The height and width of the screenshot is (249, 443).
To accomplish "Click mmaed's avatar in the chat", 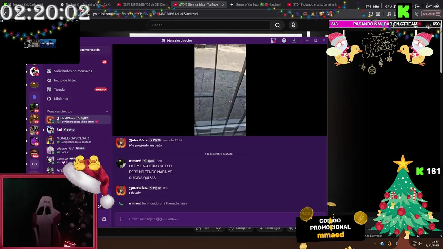I will pos(121,163).
